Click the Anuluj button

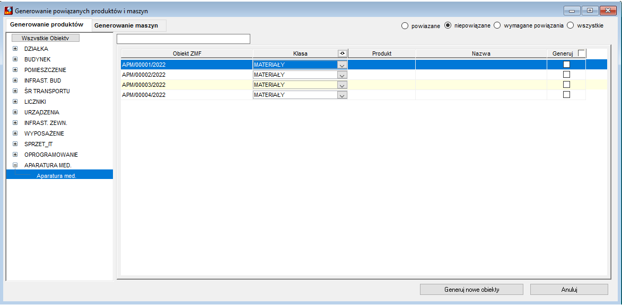(x=569, y=290)
